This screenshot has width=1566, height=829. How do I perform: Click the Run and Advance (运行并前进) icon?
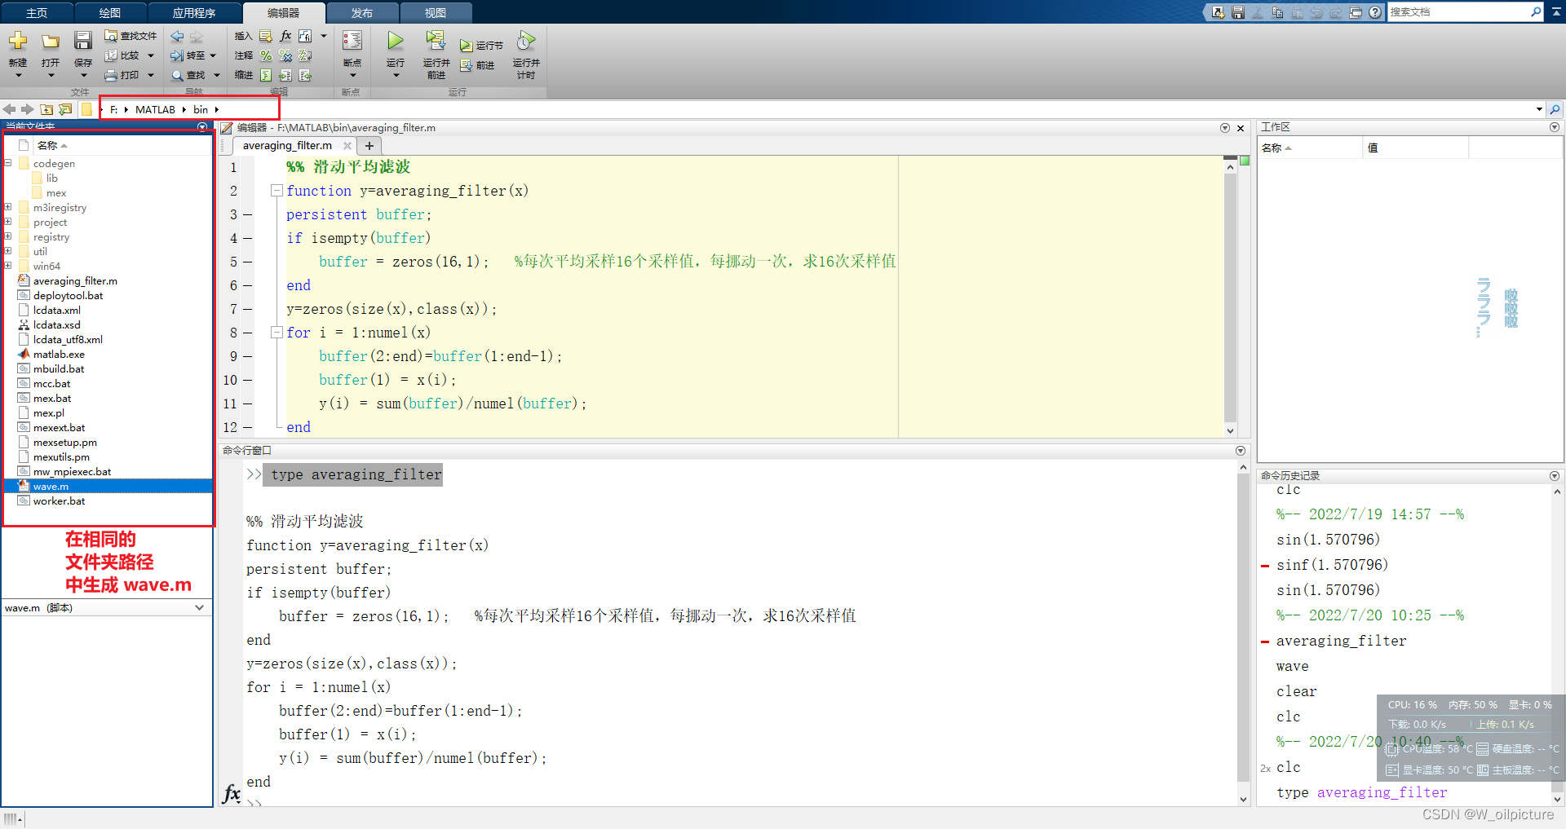pyautogui.click(x=436, y=41)
